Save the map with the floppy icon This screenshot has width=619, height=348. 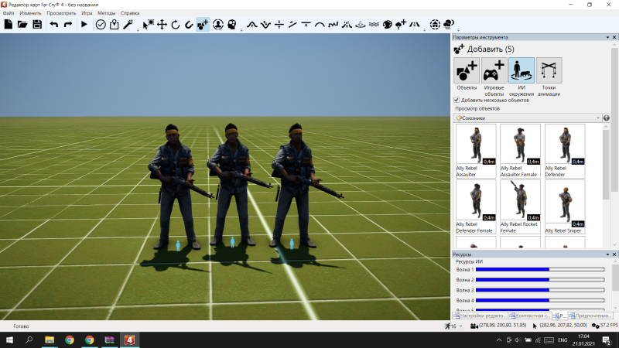point(37,25)
